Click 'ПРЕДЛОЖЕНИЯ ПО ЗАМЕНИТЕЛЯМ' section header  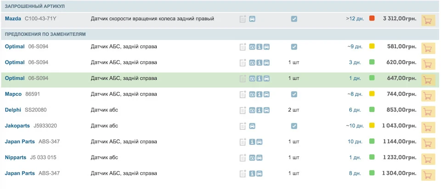(45, 34)
